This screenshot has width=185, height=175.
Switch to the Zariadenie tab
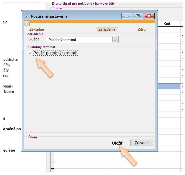coord(107,29)
